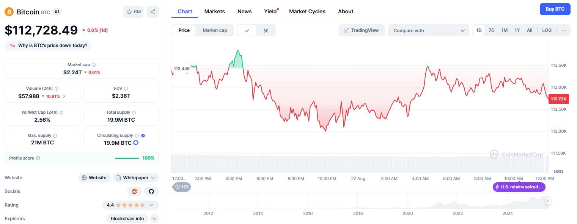Toggle LOG scale on chart

coord(547,30)
